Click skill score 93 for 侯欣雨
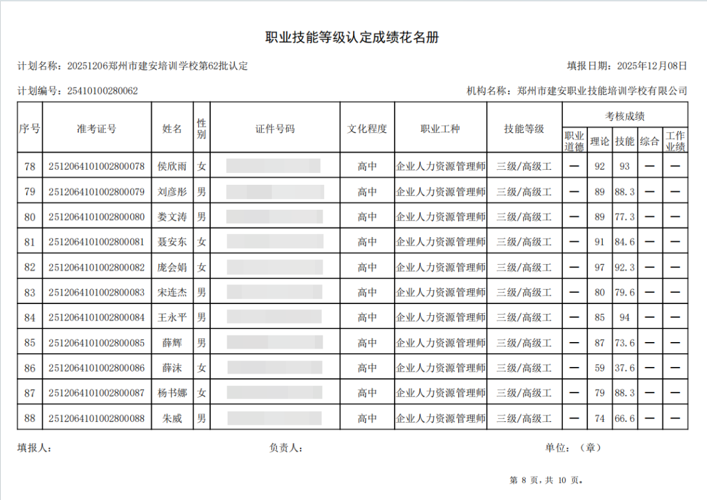 click(x=625, y=166)
